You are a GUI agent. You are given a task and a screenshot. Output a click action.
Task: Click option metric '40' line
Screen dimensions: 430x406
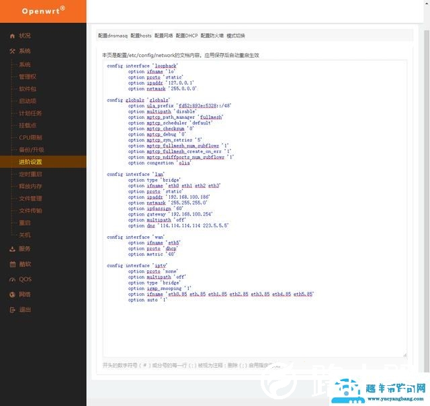click(x=152, y=254)
